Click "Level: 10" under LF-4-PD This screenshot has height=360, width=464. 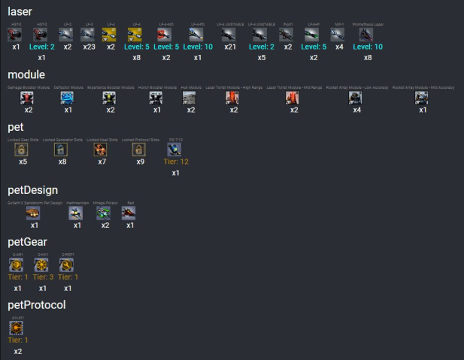198,47
